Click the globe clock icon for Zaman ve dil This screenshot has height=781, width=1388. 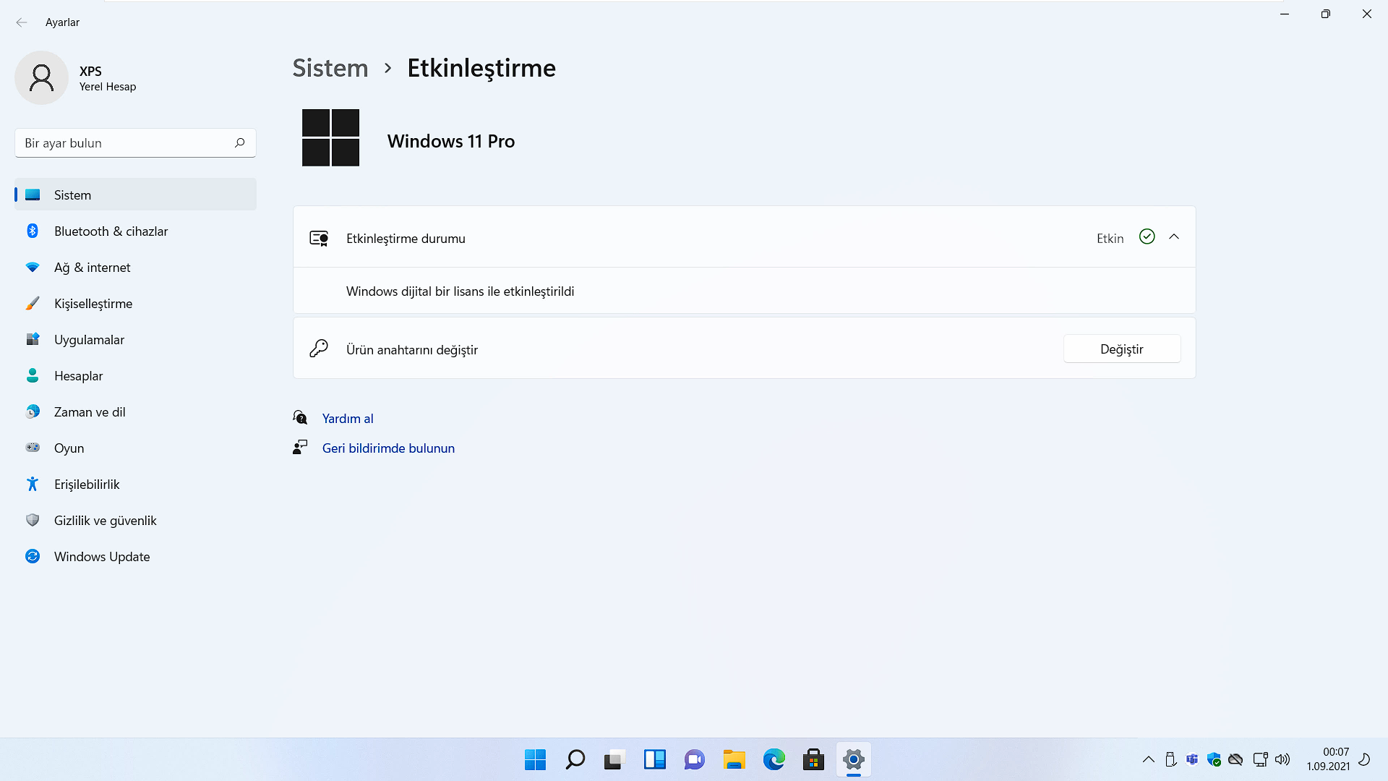pos(33,411)
